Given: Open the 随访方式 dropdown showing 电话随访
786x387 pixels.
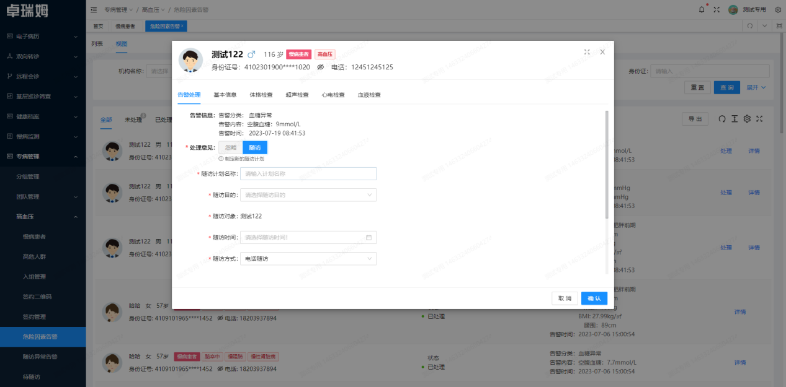Looking at the screenshot, I should 308,259.
